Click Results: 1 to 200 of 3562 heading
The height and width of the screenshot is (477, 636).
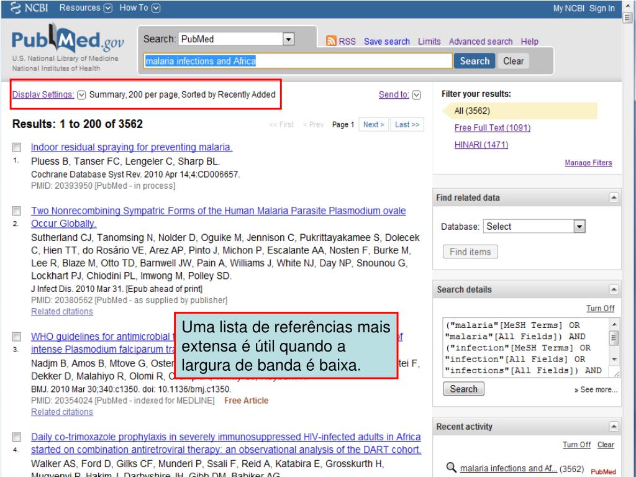click(x=78, y=124)
